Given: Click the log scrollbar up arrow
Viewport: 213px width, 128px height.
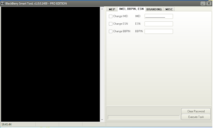Looking at the screenshot, I should point(102,9).
